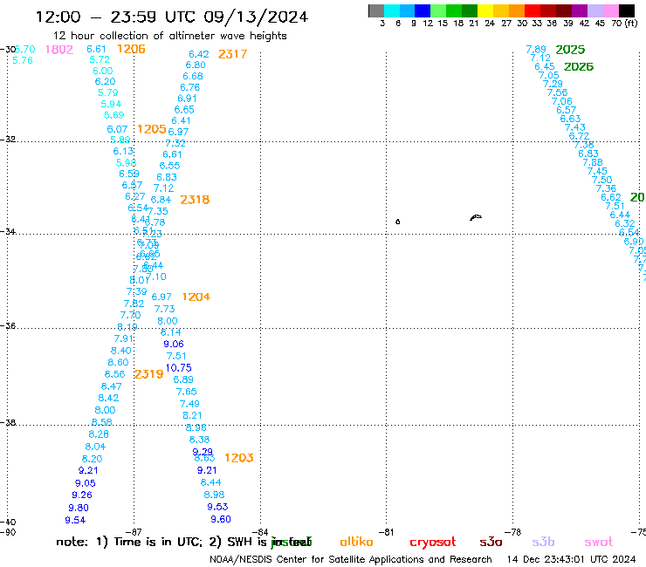646x567 pixels.
Task: Click the orange 30 ft legend swatch
Action: pyautogui.click(x=517, y=10)
